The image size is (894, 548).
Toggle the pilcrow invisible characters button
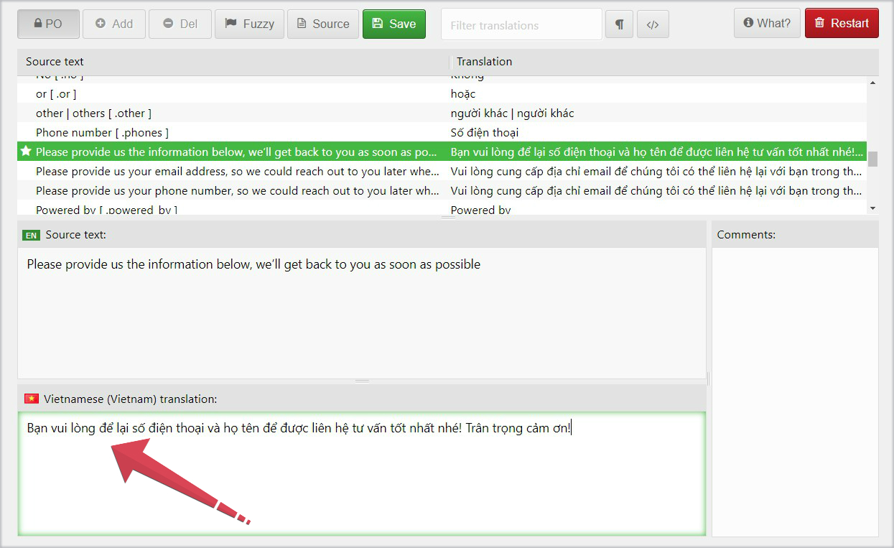click(619, 24)
